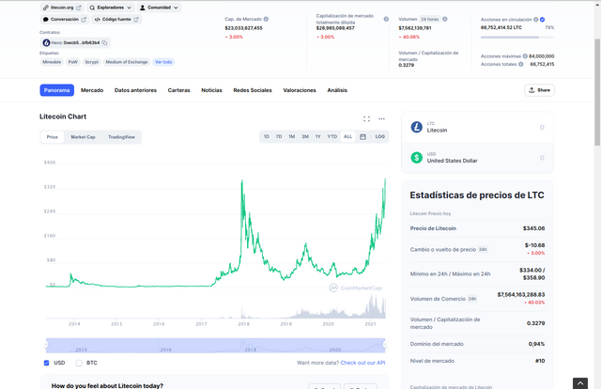Open the Redes Sociales tab
The width and height of the screenshot is (601, 389).
253,90
